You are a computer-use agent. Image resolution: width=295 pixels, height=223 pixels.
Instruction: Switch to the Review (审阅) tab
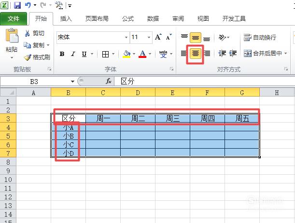pyautogui.click(x=178, y=19)
